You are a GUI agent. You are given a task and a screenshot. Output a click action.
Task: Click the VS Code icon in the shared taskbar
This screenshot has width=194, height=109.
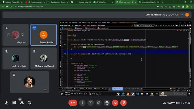click(x=137, y=94)
